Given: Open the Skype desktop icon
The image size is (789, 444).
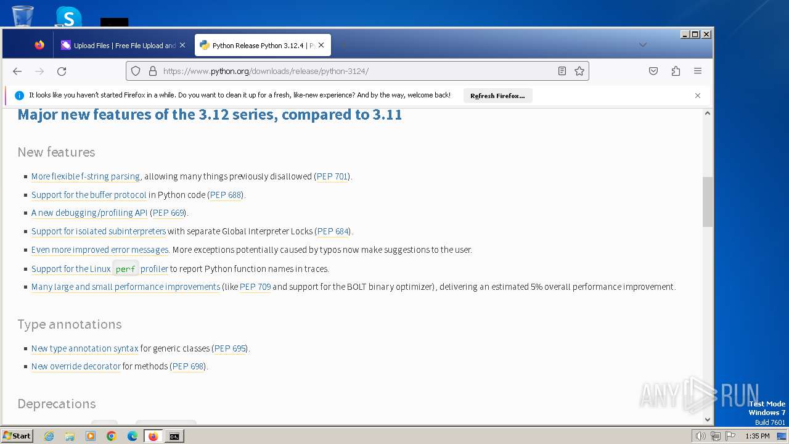Looking at the screenshot, I should coord(68,16).
